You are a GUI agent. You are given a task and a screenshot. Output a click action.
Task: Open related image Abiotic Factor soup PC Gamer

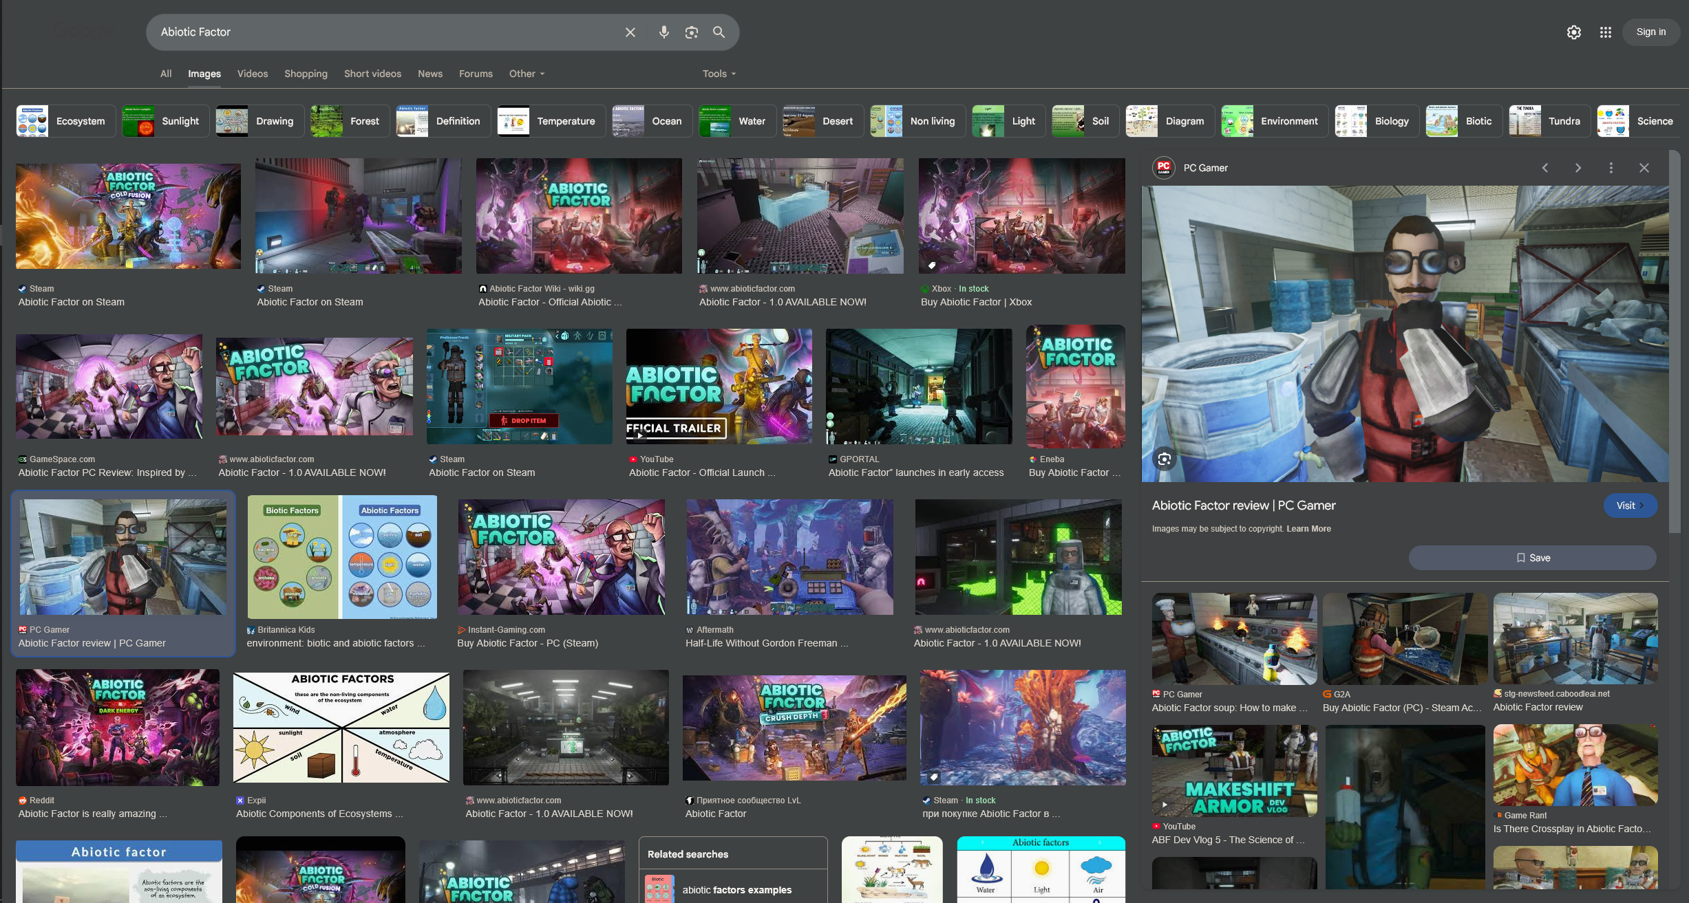pos(1234,639)
